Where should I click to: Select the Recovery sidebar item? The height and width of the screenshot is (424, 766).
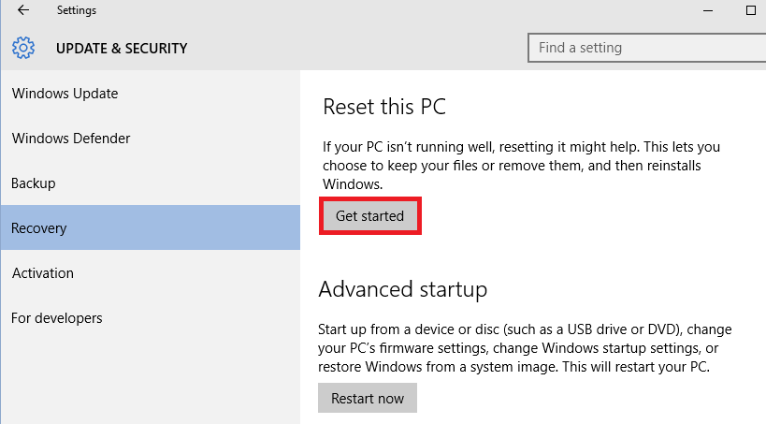pos(39,228)
